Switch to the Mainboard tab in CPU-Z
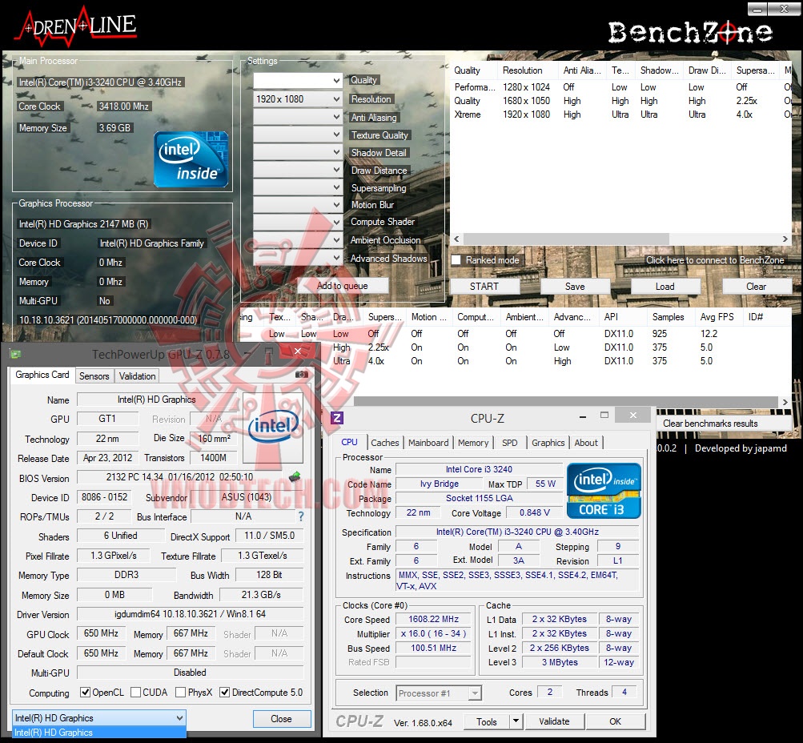Screen dimensions: 803x743 tap(428, 443)
